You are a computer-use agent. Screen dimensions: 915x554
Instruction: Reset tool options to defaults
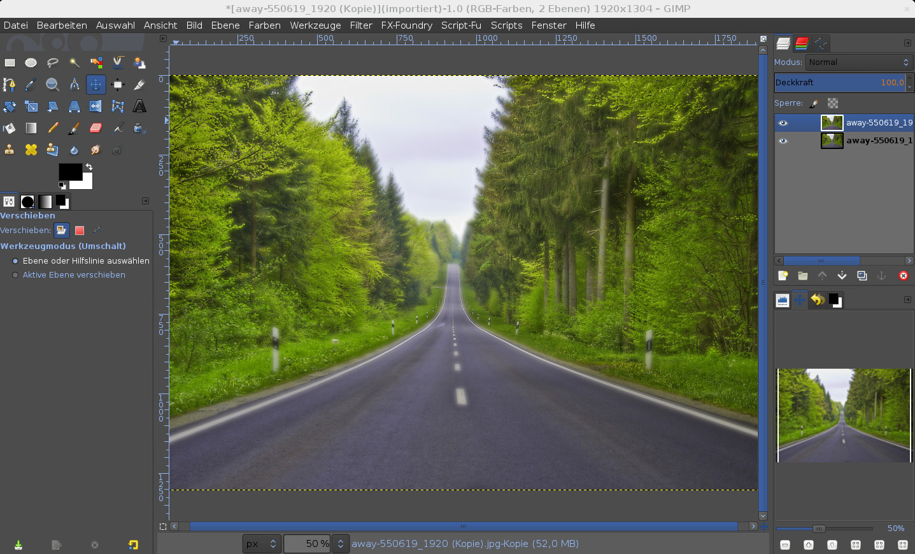[133, 544]
